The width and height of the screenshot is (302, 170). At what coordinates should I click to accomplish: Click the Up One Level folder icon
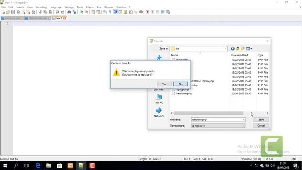pyautogui.click(x=238, y=49)
